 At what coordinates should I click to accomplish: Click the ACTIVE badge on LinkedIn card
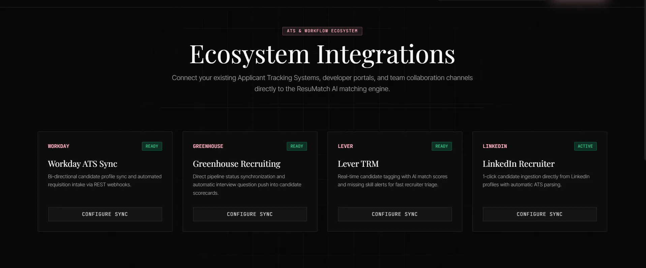585,146
